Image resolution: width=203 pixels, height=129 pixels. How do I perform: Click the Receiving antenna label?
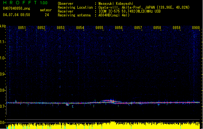[x=74, y=15]
